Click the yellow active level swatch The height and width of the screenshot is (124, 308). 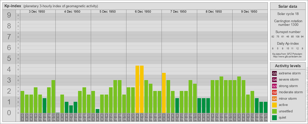coord(274,105)
